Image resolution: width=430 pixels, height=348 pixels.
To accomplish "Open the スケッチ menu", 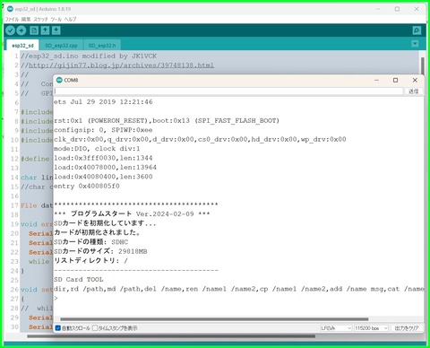I will point(40,19).
